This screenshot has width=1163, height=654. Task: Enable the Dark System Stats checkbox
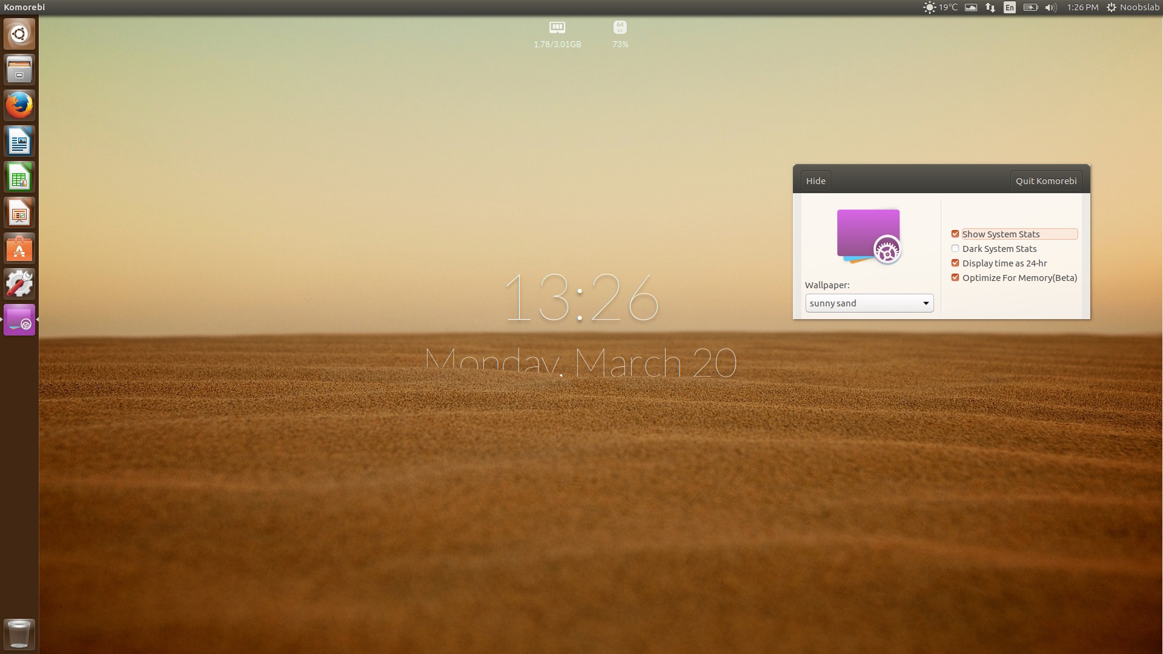coord(955,249)
